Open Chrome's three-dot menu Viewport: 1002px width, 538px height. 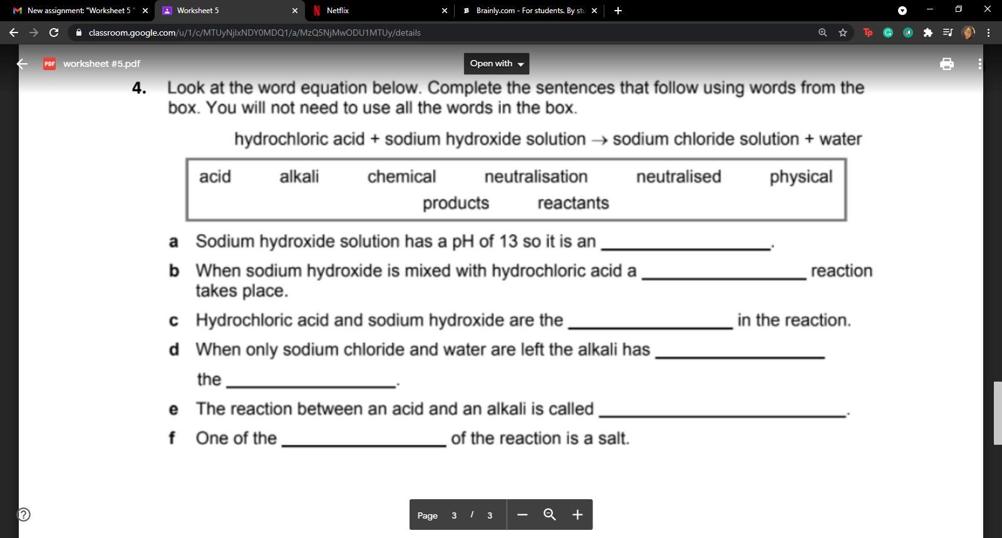[x=988, y=33]
